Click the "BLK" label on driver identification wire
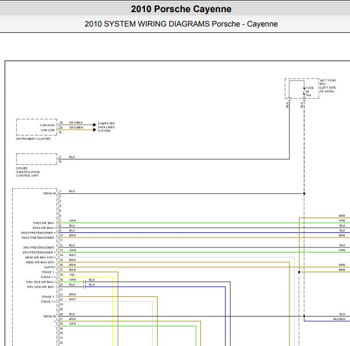The height and width of the screenshot is (346, 350). coord(72,157)
